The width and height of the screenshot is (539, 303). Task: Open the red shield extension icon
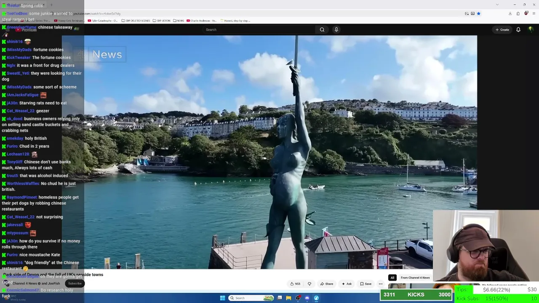click(x=526, y=13)
